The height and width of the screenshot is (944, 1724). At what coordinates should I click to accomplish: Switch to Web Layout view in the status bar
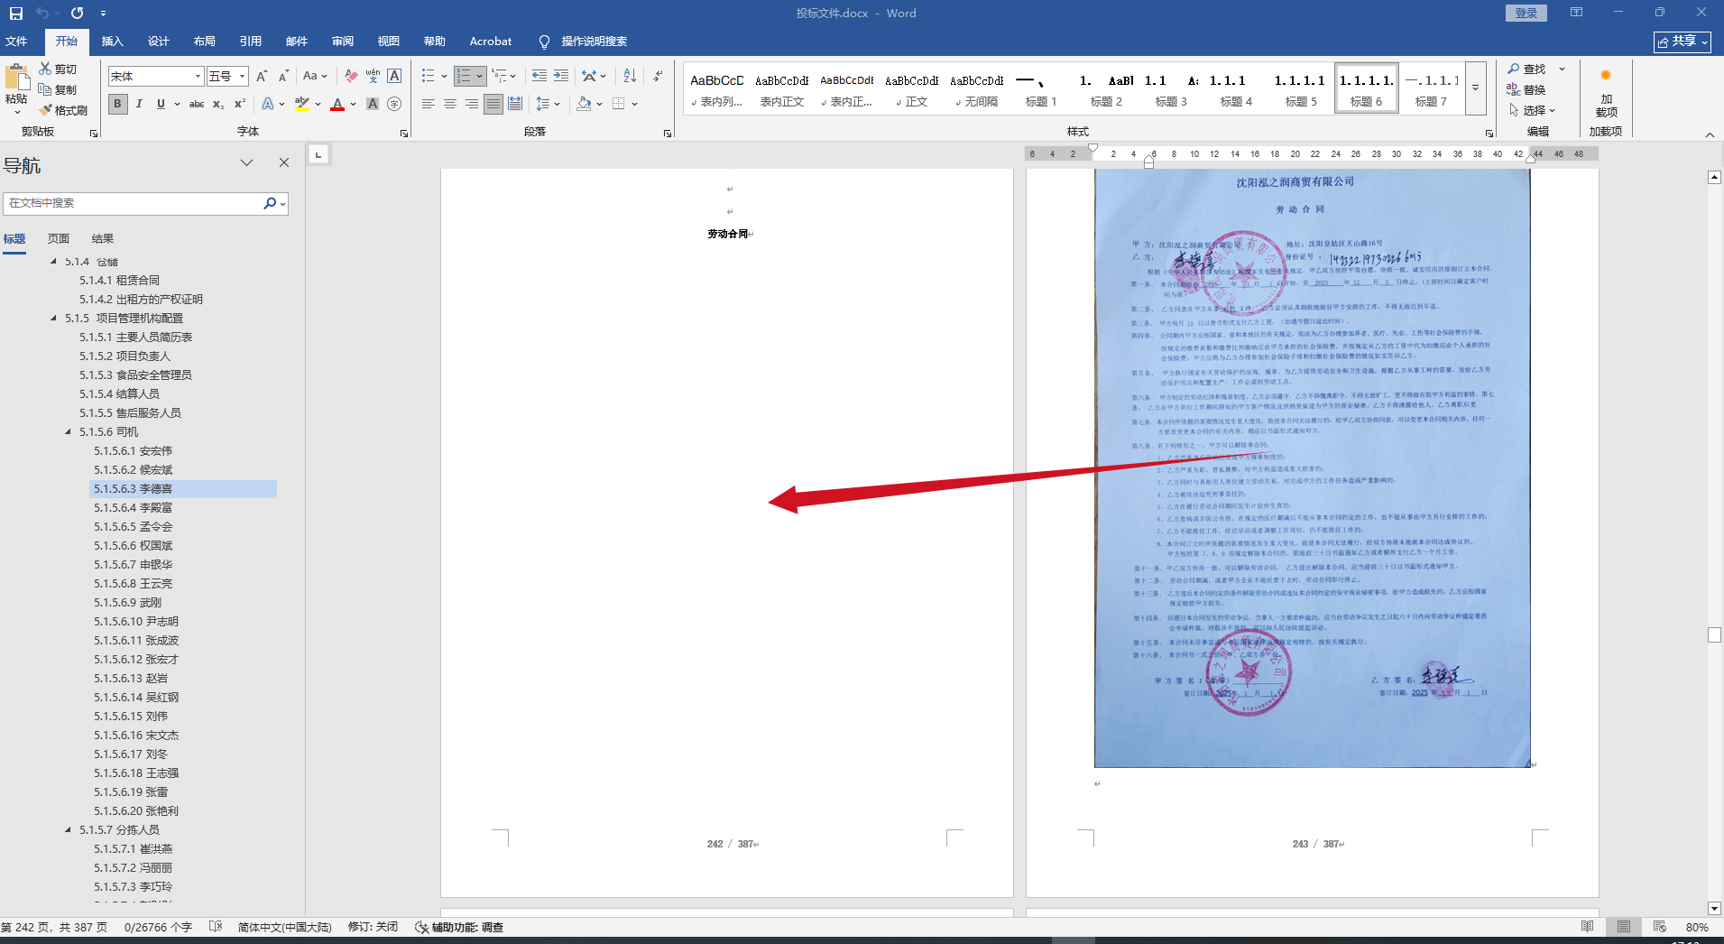pos(1659,927)
